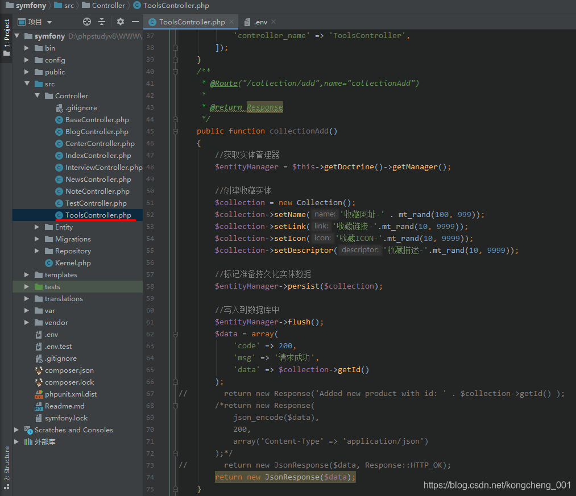Click src in the breadcrumb path
This screenshot has height=496, width=576.
(64, 6)
